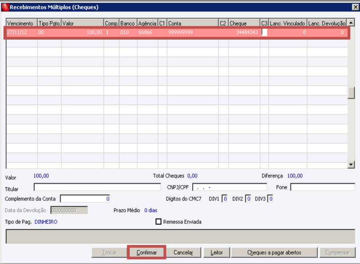Click the Total Cheques 0,00 value
360x264 pixels.
point(192,176)
